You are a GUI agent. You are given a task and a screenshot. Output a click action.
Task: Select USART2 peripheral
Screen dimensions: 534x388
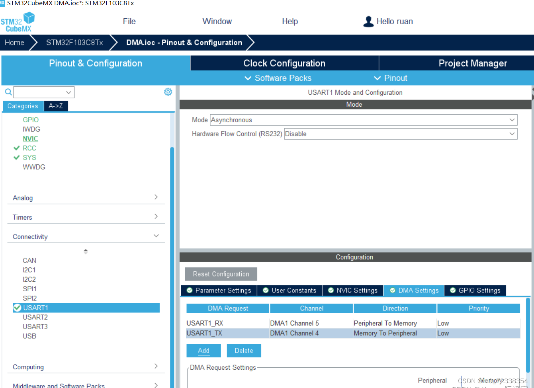pyautogui.click(x=35, y=317)
